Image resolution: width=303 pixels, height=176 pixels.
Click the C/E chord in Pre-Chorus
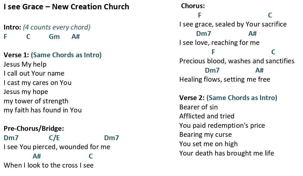tap(54, 138)
